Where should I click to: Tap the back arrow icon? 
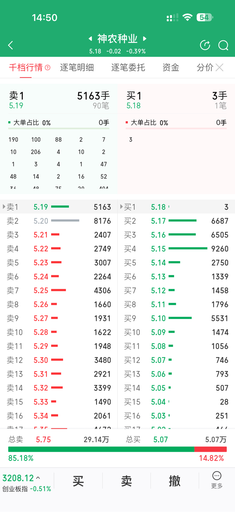11,45
